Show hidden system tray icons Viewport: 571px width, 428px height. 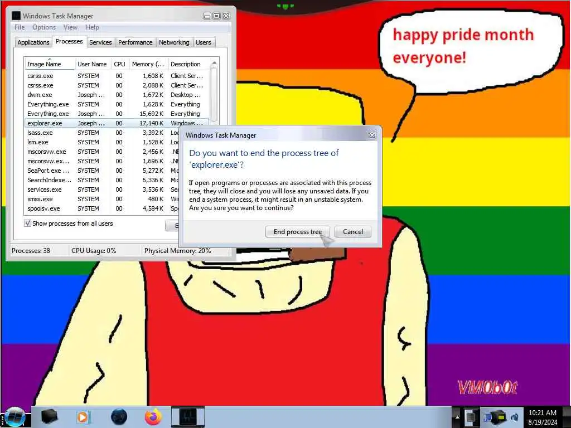[457, 417]
